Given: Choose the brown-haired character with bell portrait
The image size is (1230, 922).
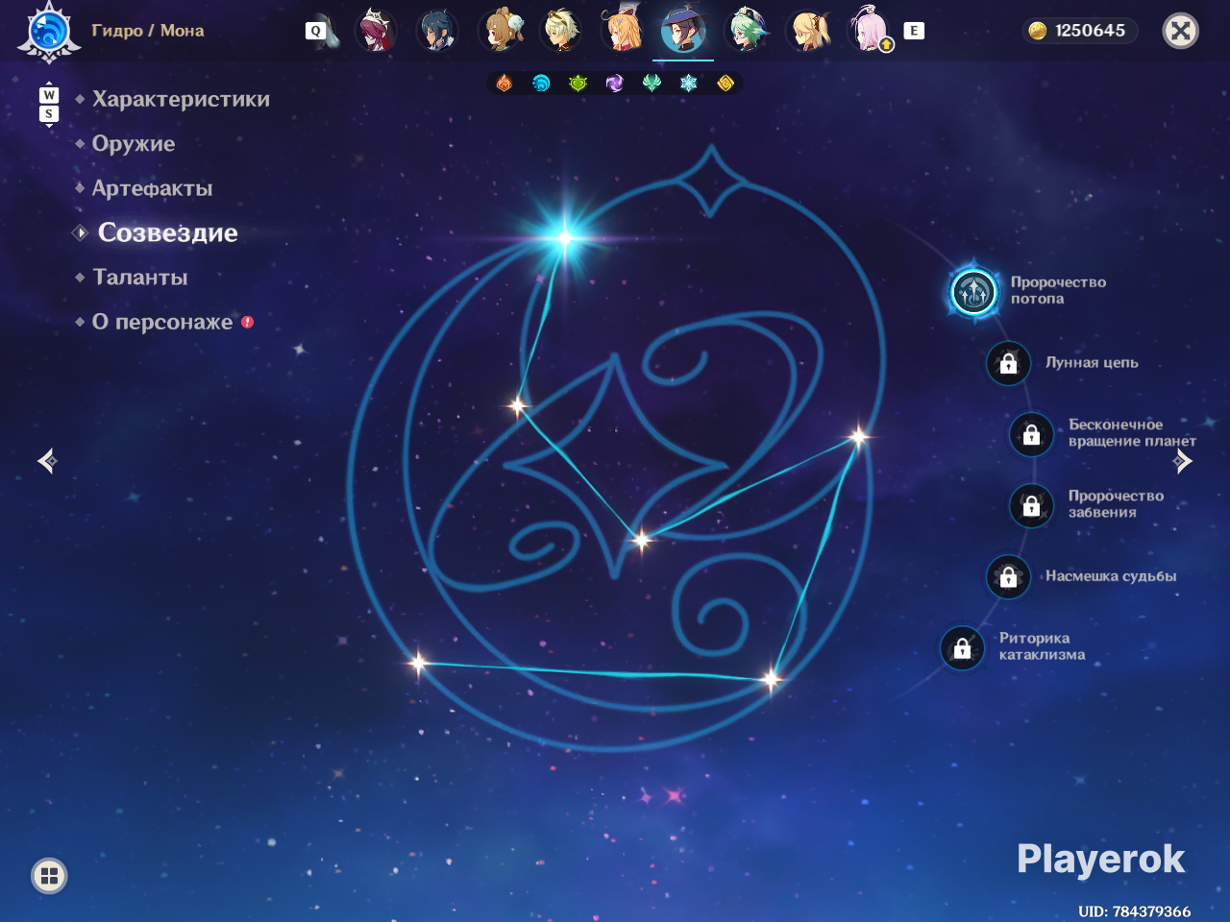Looking at the screenshot, I should tap(500, 30).
